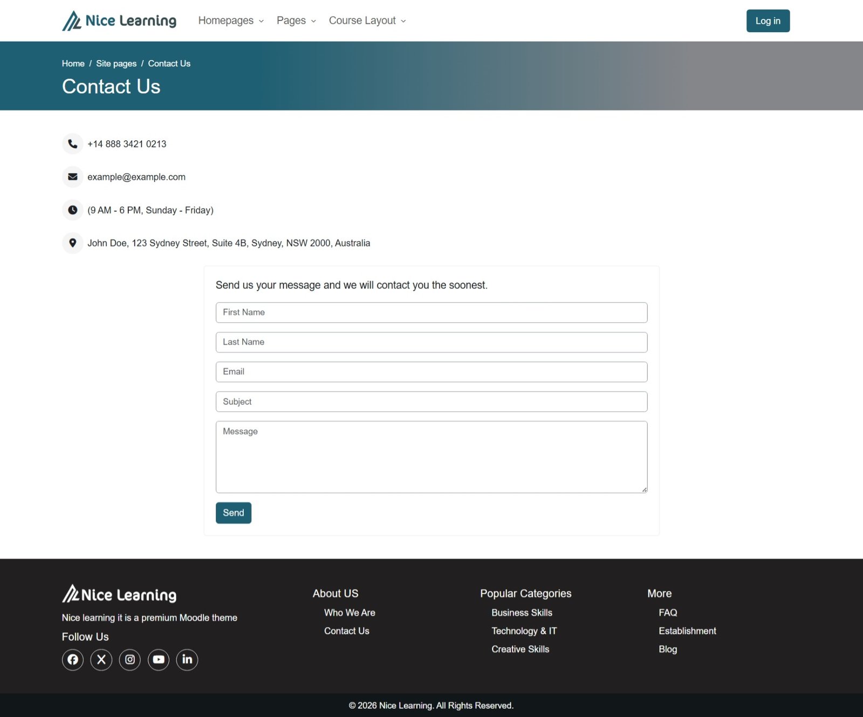This screenshot has height=717, width=863.
Task: Expand the Course Layout dropdown
Action: [x=367, y=20]
